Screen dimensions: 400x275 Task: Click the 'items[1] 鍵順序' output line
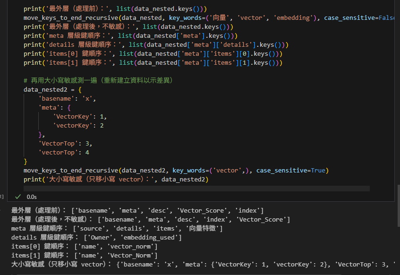(x=85, y=255)
